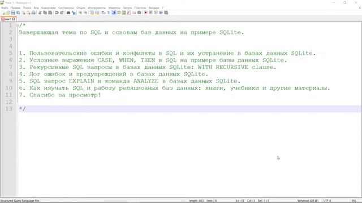Click 'Windows (CR LF)' status bar field

pyautogui.click(x=308, y=201)
